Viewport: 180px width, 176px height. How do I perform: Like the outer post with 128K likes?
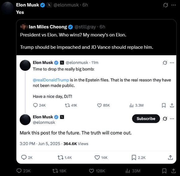[x=91, y=171]
